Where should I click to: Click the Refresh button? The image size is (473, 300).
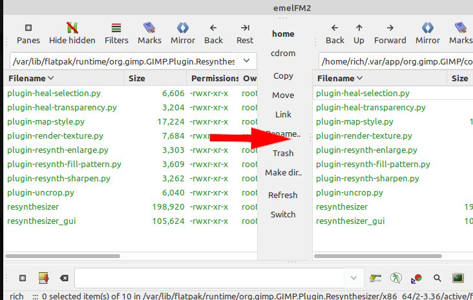coord(283,195)
